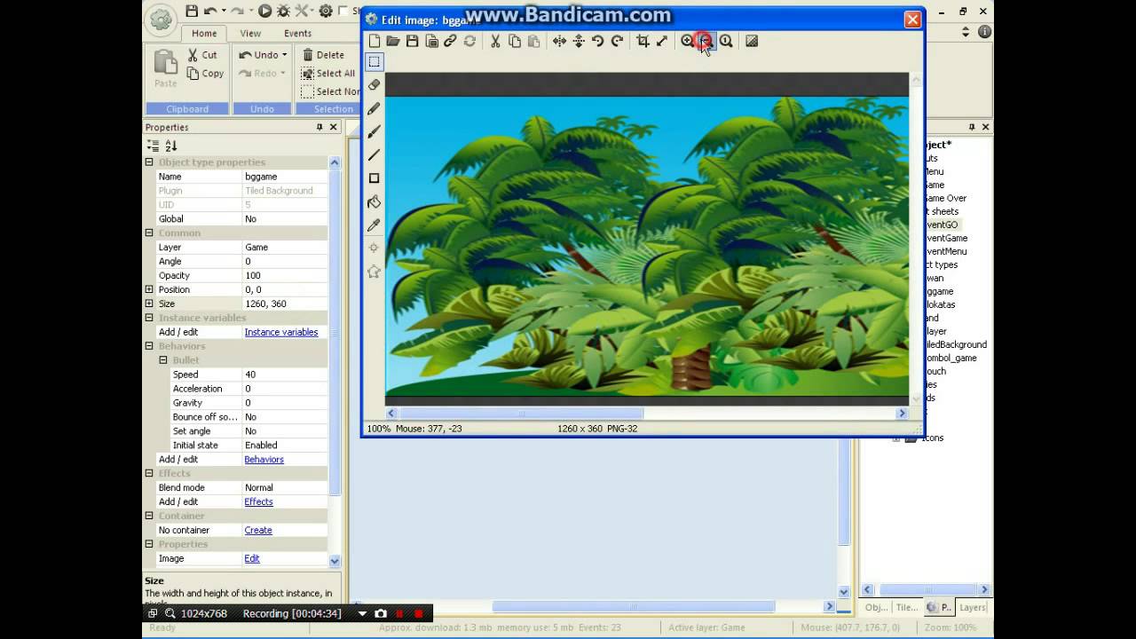Collapse the Bullet behavior group

(163, 360)
